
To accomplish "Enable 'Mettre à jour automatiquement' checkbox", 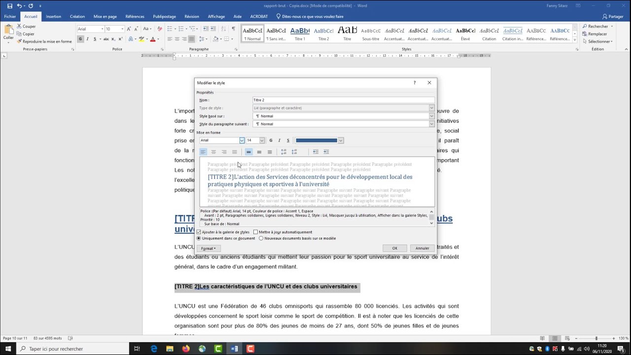I will pos(255,232).
